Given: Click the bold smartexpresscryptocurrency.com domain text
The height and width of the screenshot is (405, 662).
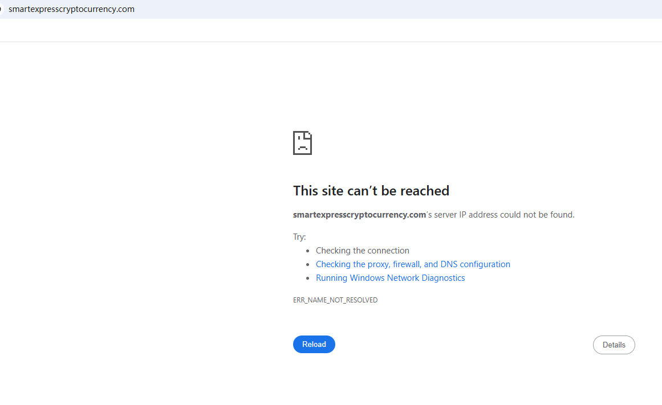Looking at the screenshot, I should [359, 215].
